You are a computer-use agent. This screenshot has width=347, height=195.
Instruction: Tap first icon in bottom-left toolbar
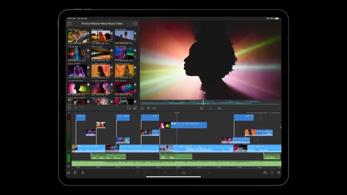point(69,173)
